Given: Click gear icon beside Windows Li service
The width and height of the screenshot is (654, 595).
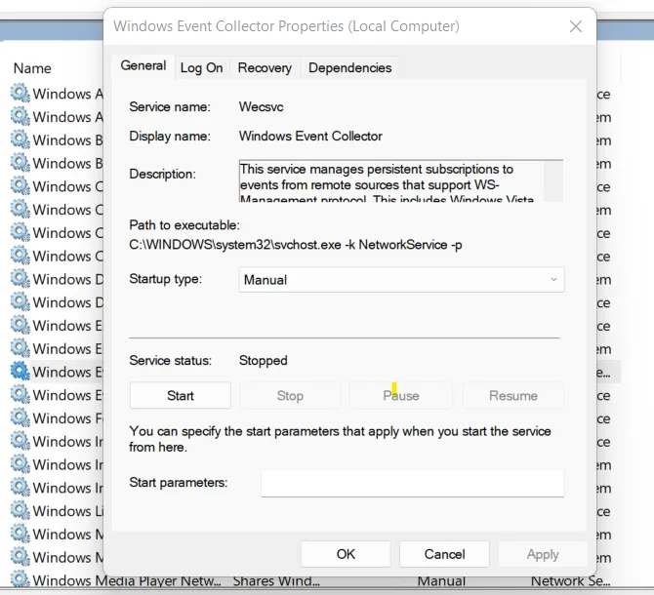Looking at the screenshot, I should (x=20, y=510).
